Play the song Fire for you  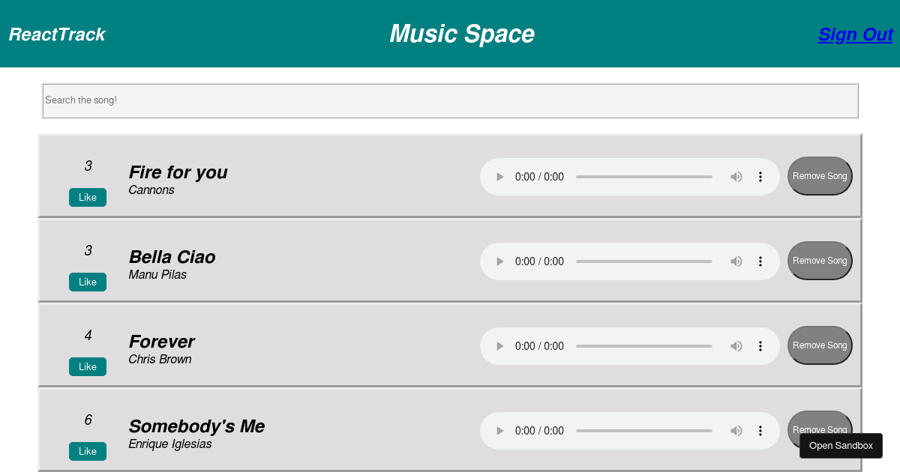pyautogui.click(x=499, y=177)
